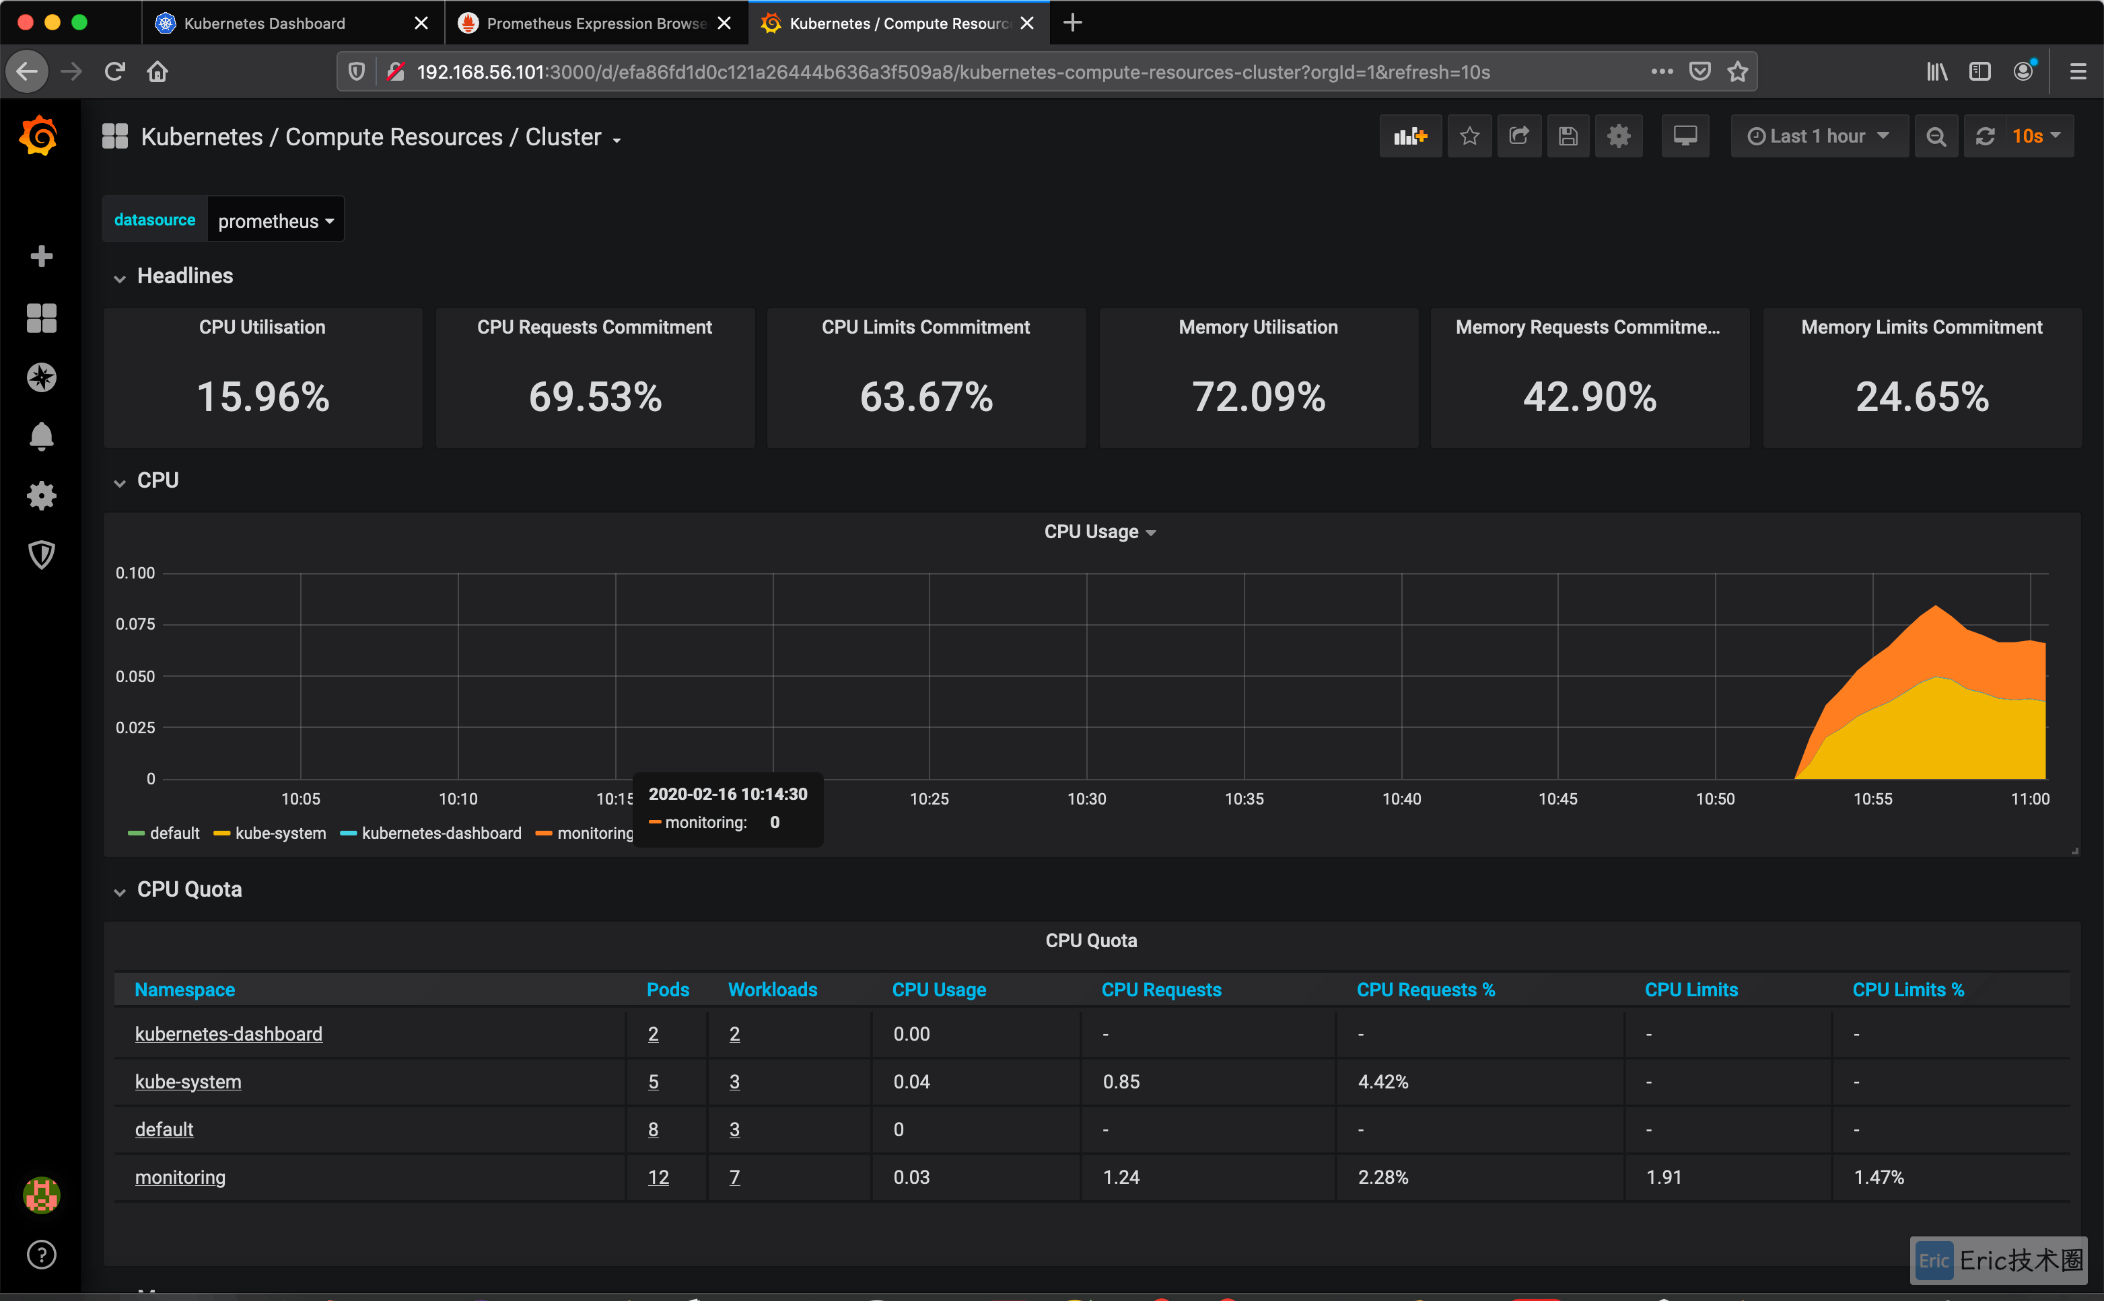This screenshot has height=1301, width=2104.
Task: Click the datasource variable label
Action: [155, 220]
